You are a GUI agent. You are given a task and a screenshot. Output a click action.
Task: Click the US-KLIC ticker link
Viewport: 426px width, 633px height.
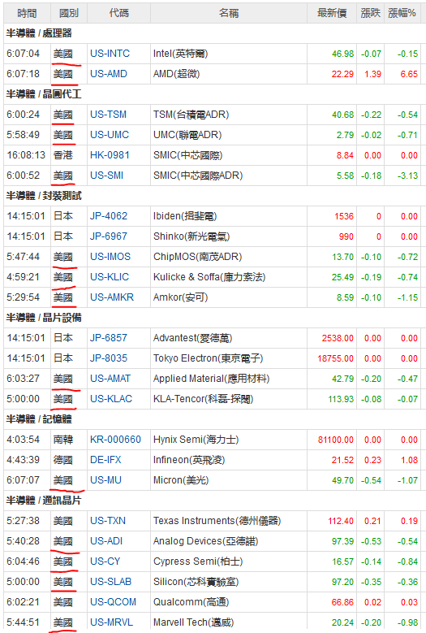(x=110, y=277)
